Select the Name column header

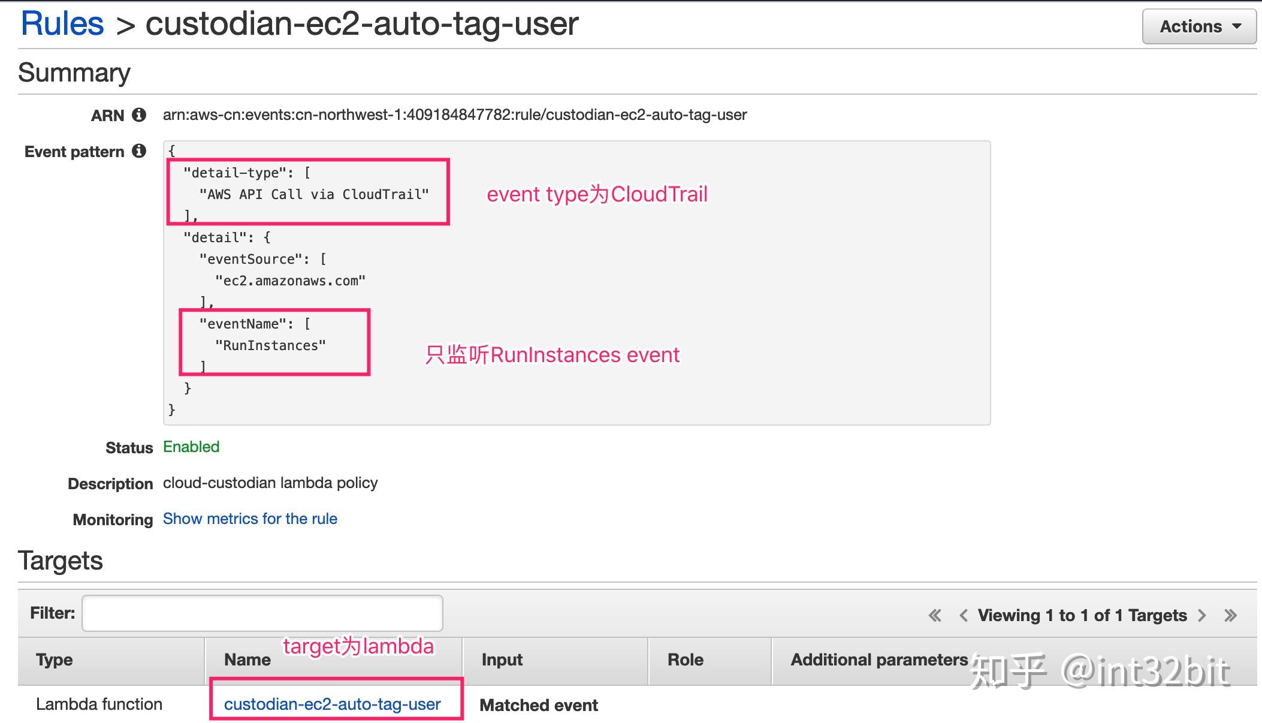click(x=246, y=659)
